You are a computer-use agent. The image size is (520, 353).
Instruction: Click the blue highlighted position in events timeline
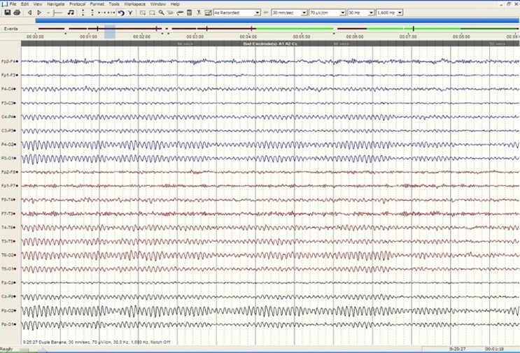click(x=109, y=31)
